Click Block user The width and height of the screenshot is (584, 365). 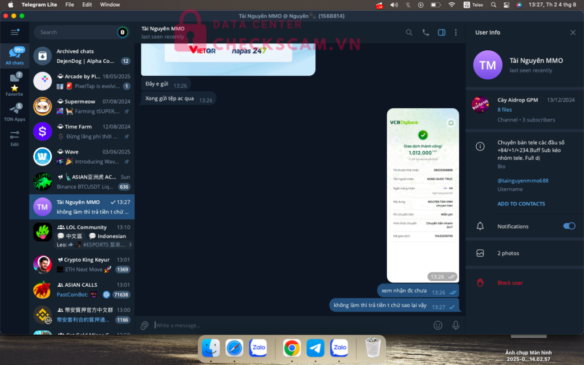point(510,283)
